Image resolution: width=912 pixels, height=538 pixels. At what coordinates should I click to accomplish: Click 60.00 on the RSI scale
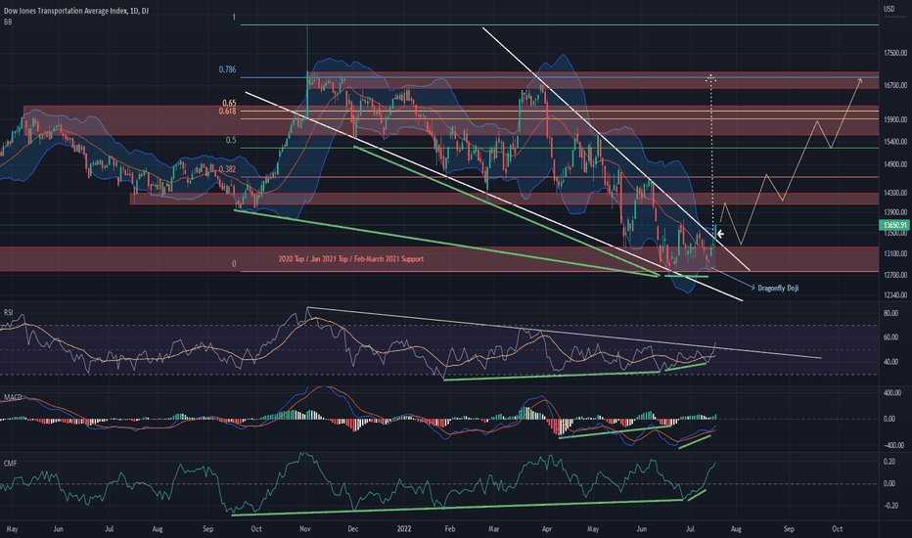point(890,336)
